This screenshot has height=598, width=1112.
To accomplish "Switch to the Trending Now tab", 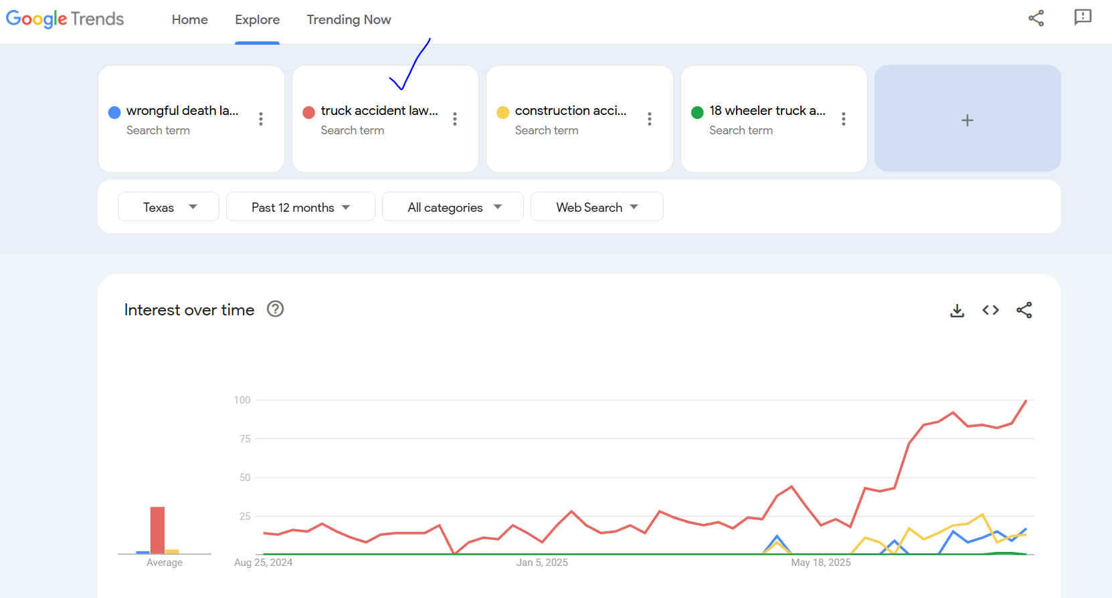I will coord(349,20).
